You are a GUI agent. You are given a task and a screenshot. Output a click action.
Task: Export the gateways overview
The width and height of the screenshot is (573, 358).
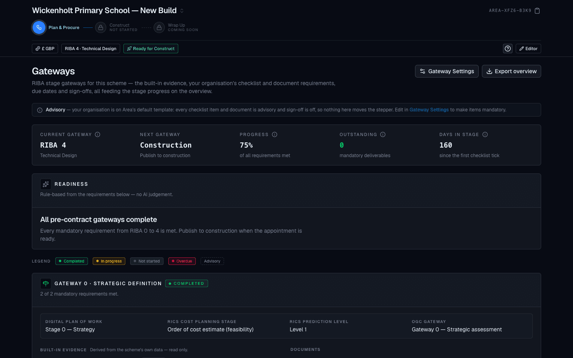[x=511, y=71]
